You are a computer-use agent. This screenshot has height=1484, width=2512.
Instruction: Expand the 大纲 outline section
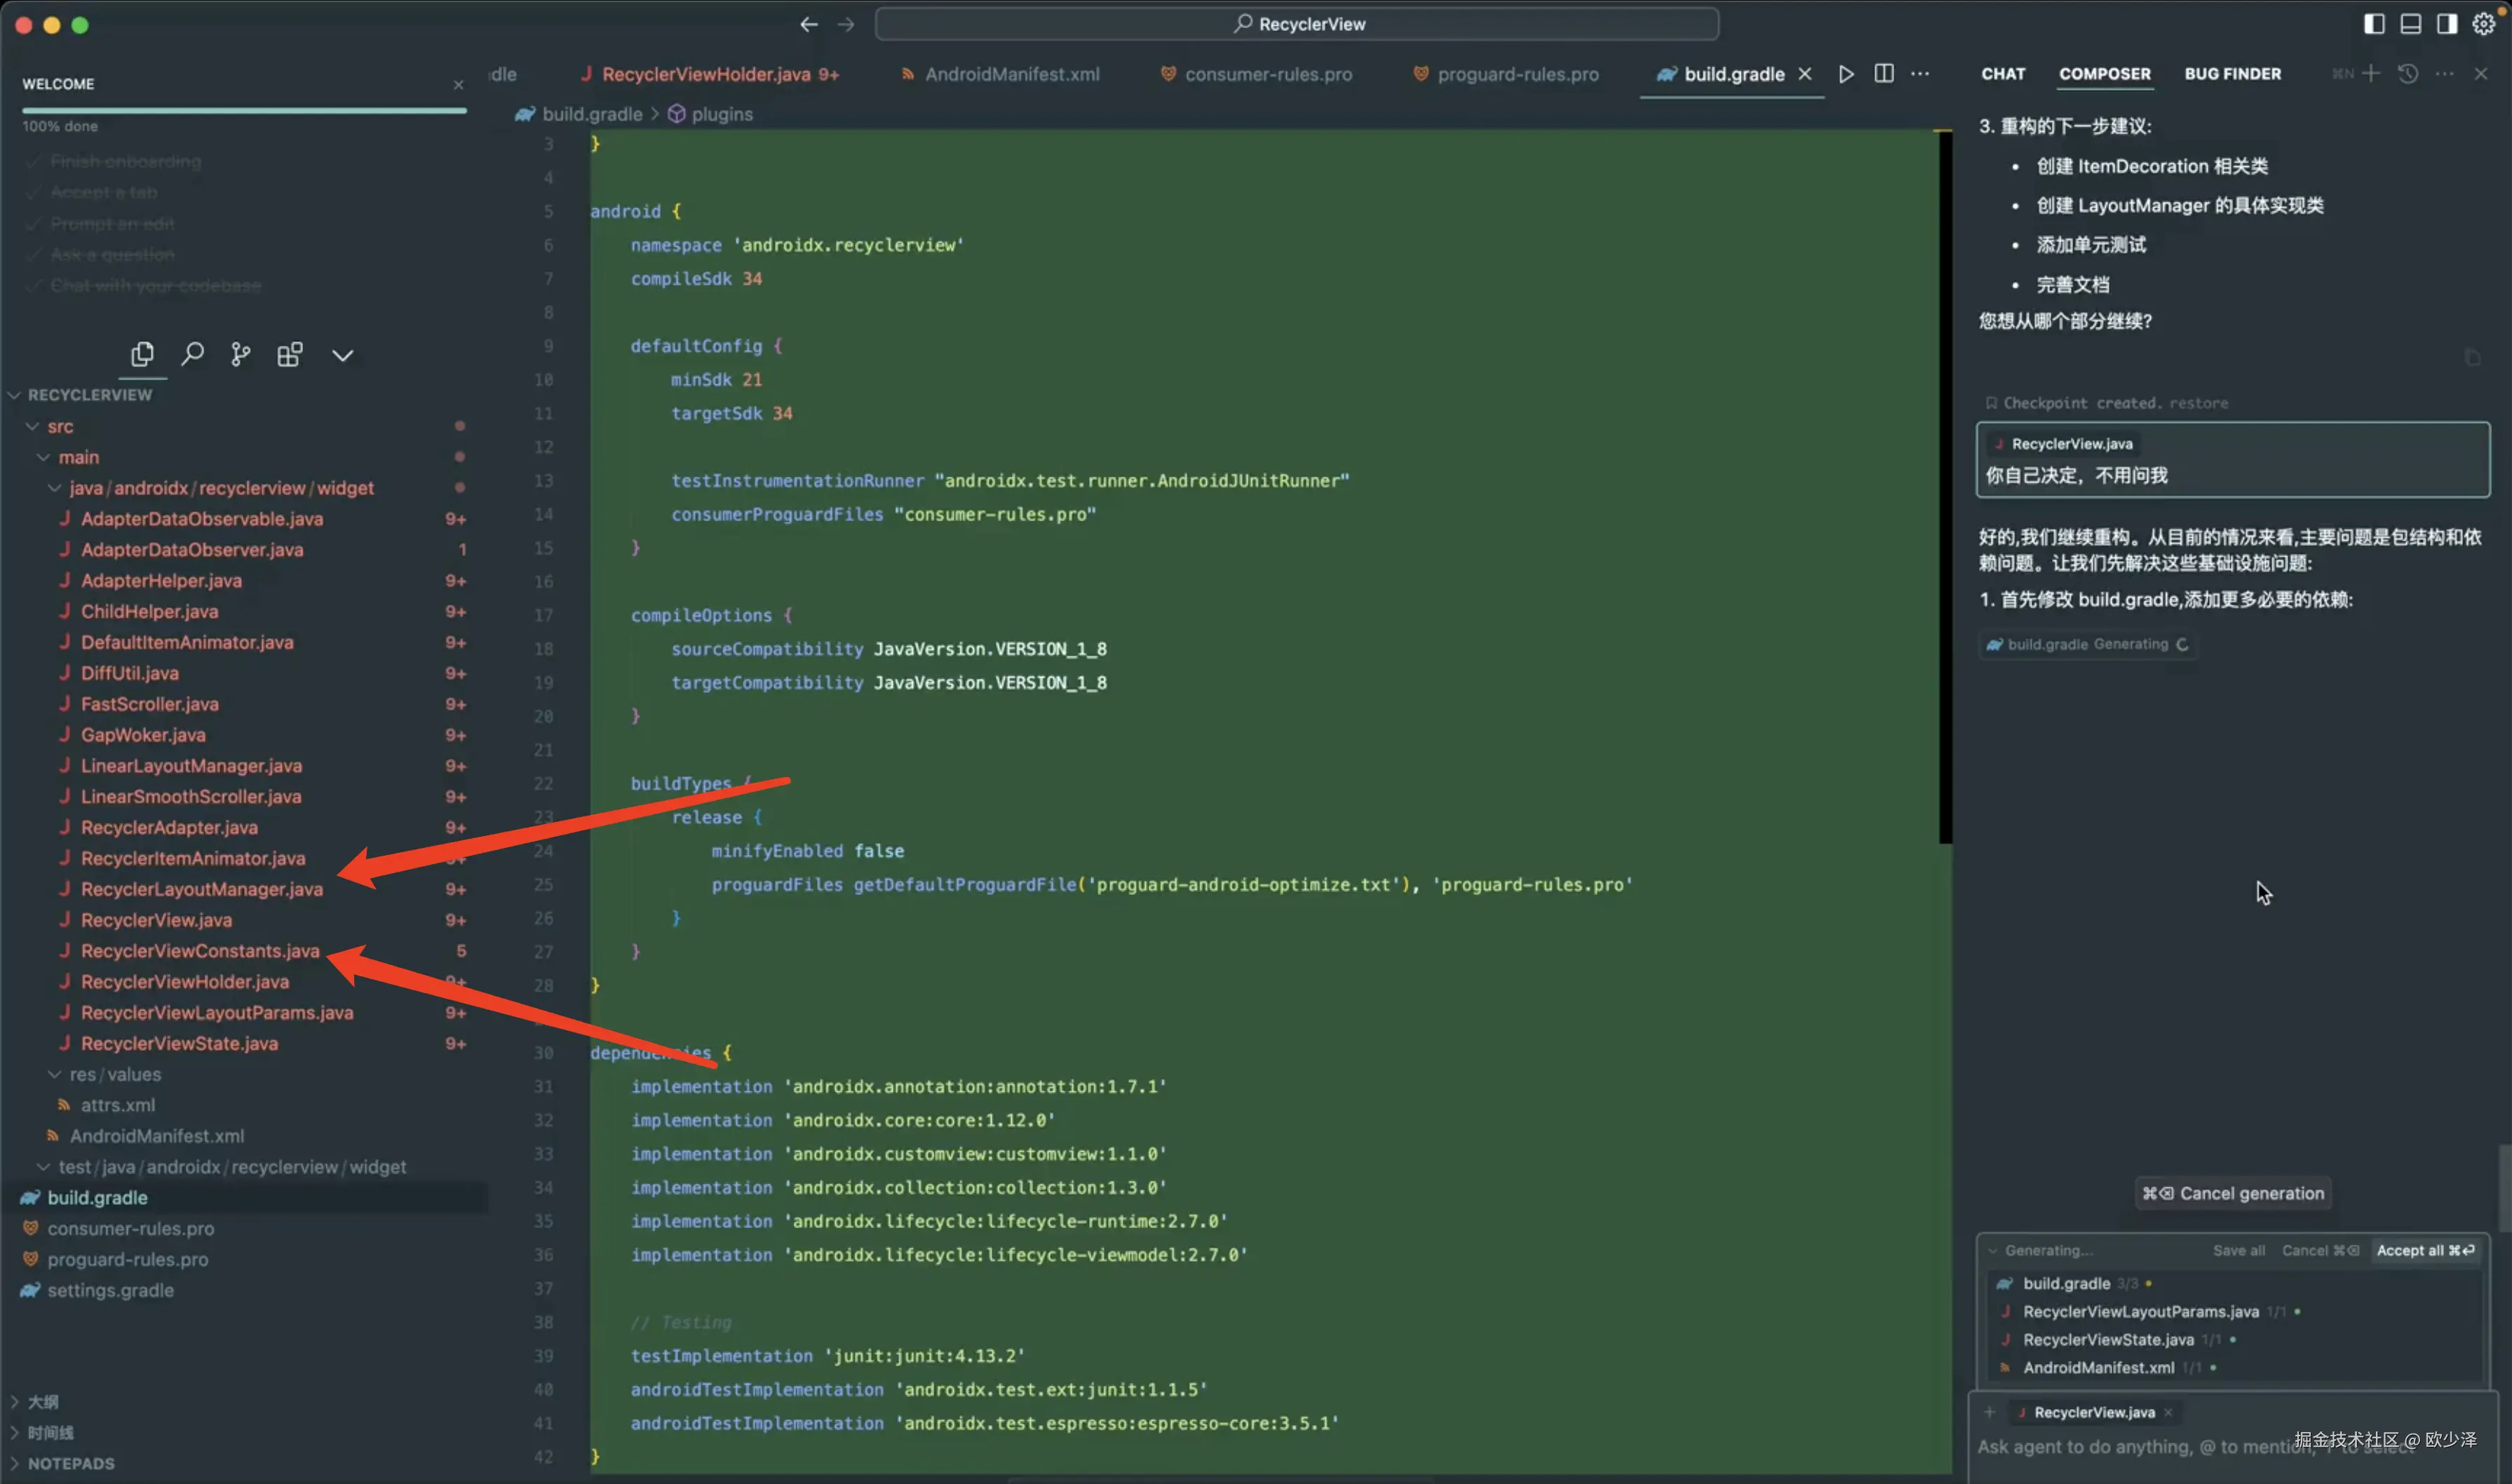click(x=42, y=1402)
